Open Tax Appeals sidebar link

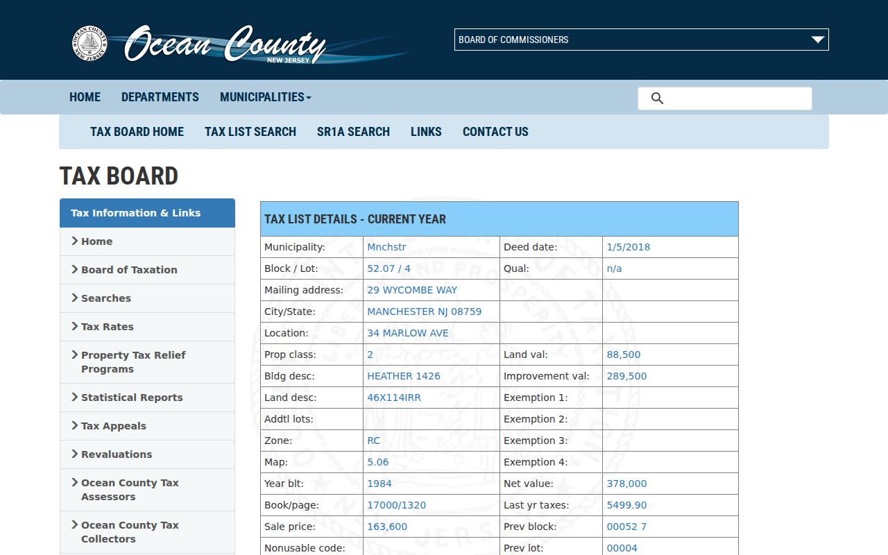(x=147, y=426)
